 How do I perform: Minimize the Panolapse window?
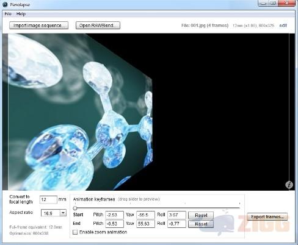[263, 3]
